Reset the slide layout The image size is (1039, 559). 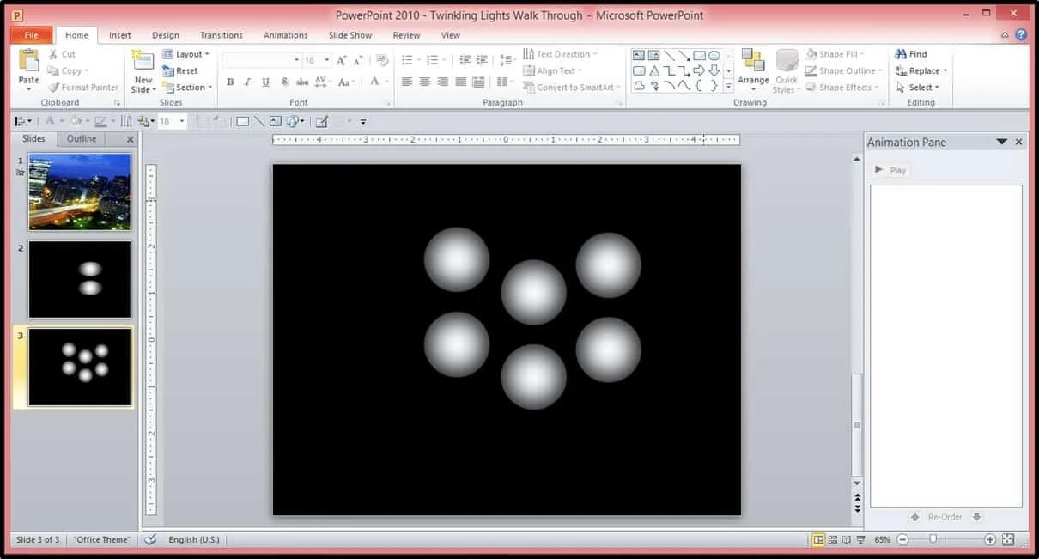click(180, 70)
